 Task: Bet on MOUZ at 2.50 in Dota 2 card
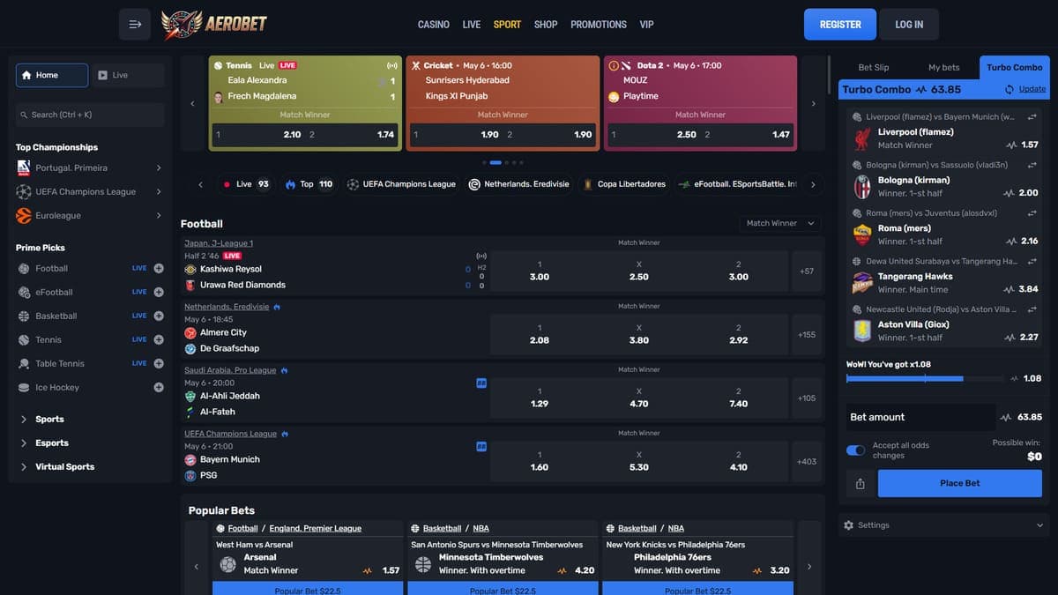[651, 135]
